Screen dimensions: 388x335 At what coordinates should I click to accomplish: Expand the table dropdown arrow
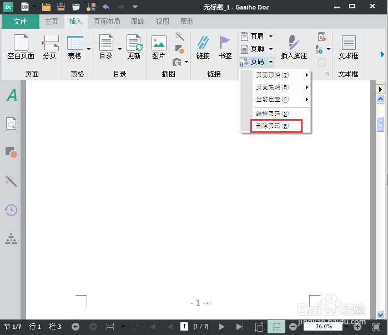(89, 49)
